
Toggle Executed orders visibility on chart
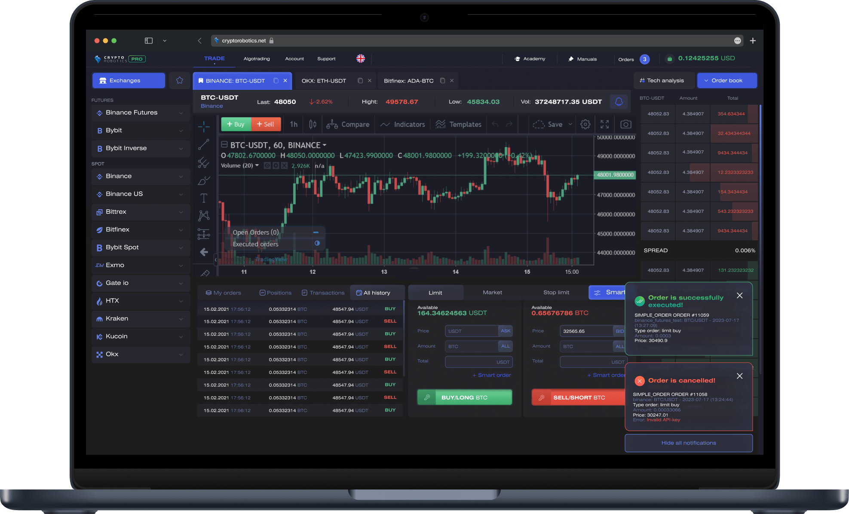[x=317, y=243]
